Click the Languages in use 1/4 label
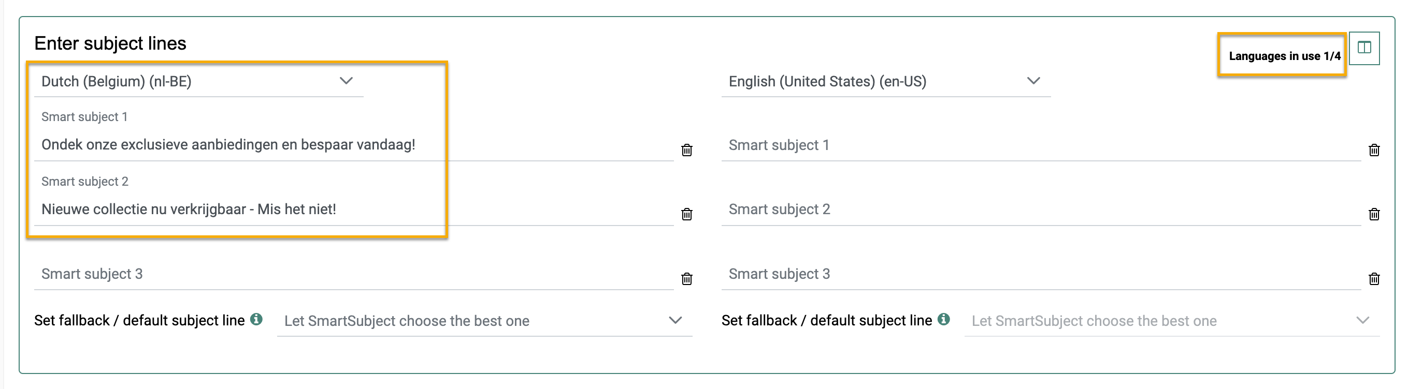The image size is (1408, 389). 1284,56
